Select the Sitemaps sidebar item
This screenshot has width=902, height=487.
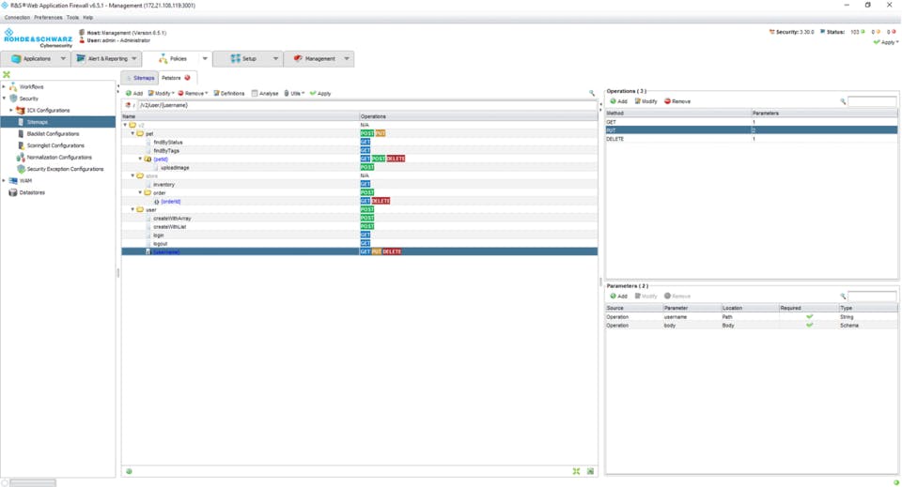57,122
